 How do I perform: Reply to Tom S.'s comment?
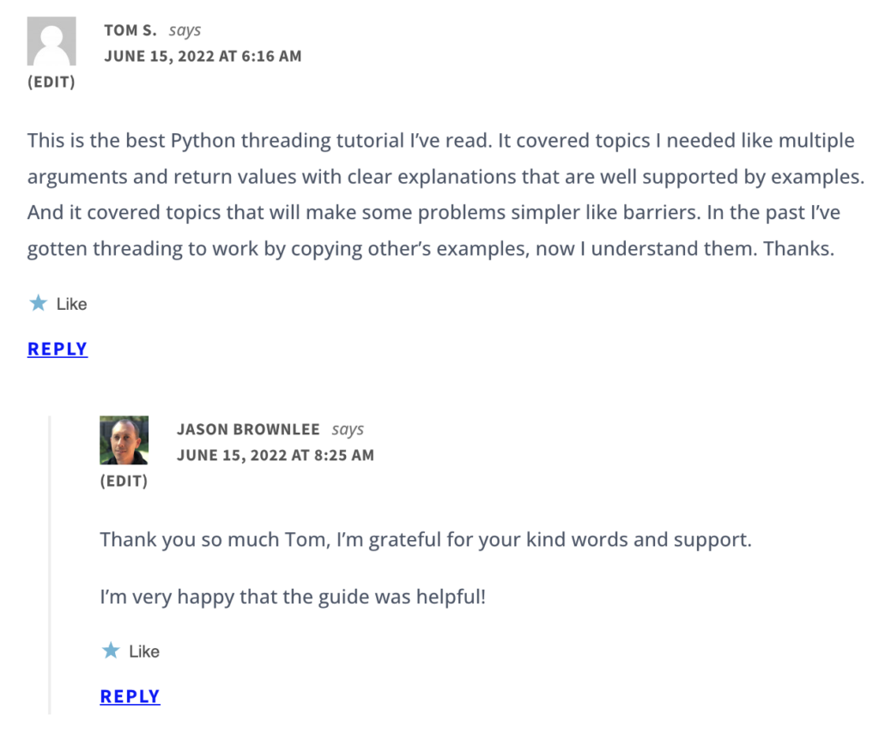[x=58, y=349]
